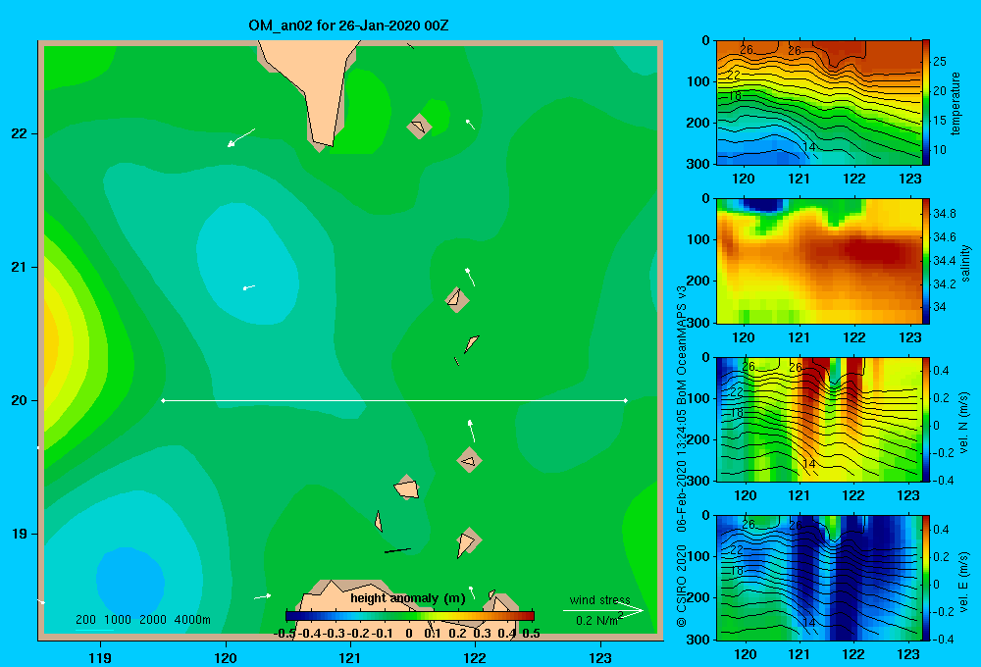This screenshot has height=667, width=981.
Task: Click the '1000' depth contour legend entry
Action: [x=118, y=620]
